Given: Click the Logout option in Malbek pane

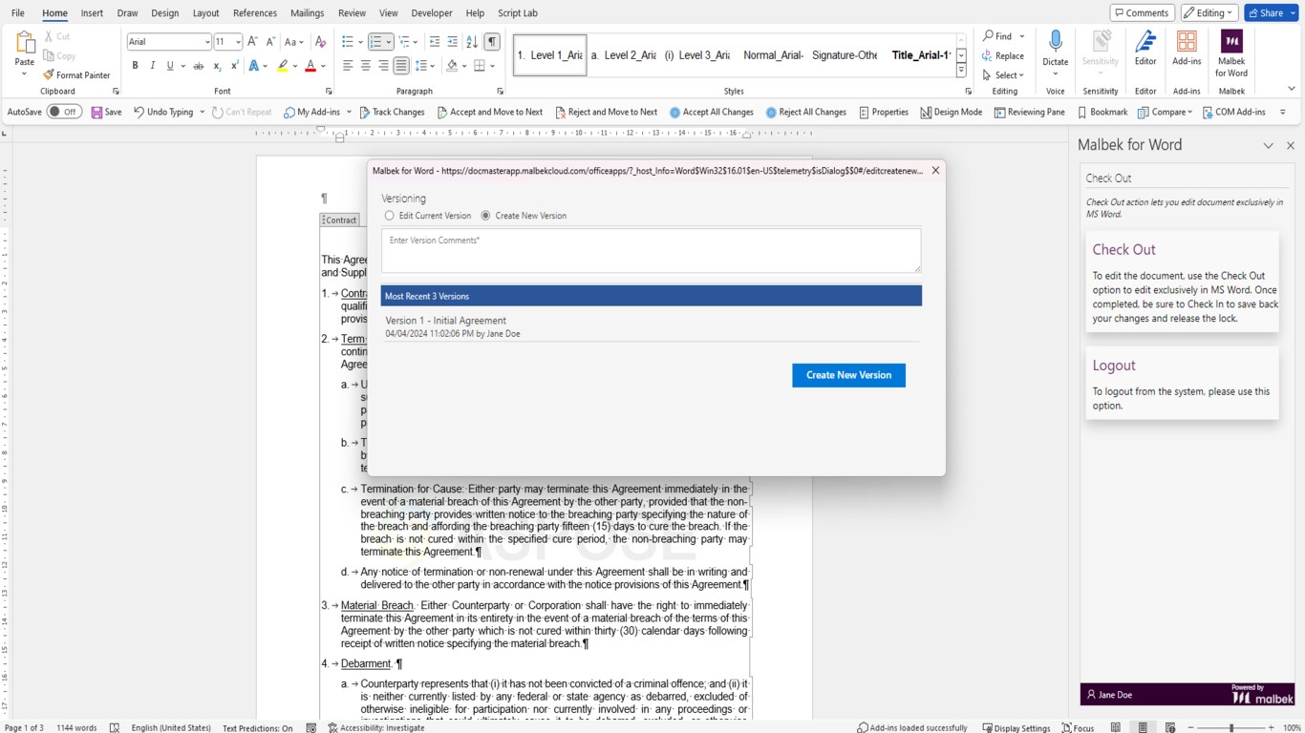Looking at the screenshot, I should 1182,383.
